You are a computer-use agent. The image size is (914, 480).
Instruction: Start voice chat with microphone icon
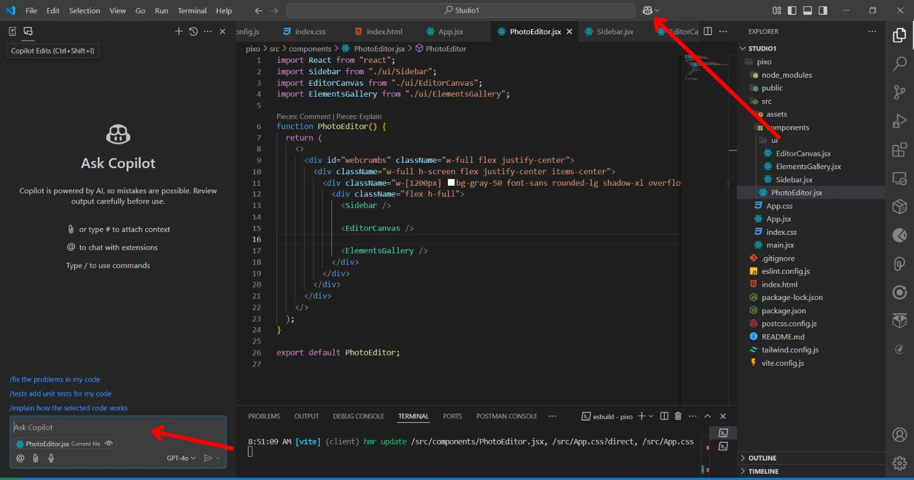[x=51, y=458]
